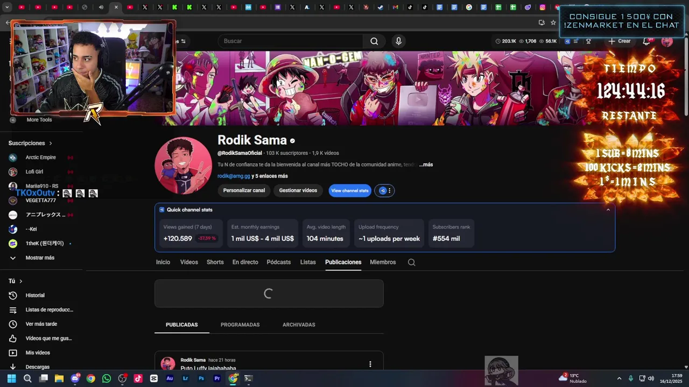Switch to Miembros tab
Image resolution: width=689 pixels, height=387 pixels.
[x=383, y=262]
